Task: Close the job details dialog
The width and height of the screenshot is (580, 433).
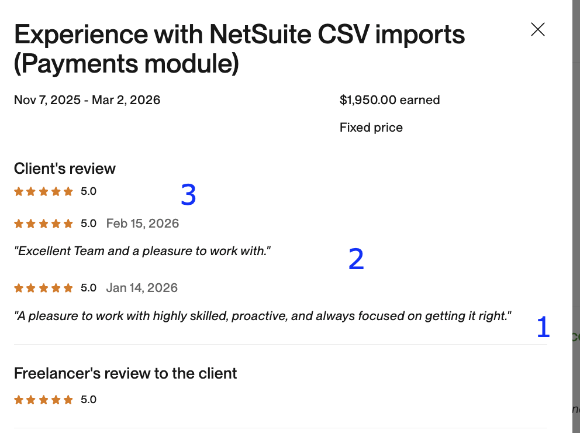Action: (538, 30)
